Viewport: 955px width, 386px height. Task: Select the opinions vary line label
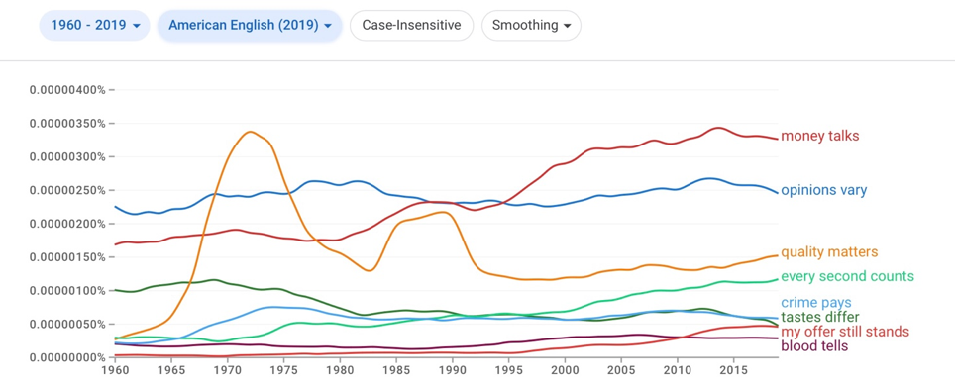click(x=823, y=190)
